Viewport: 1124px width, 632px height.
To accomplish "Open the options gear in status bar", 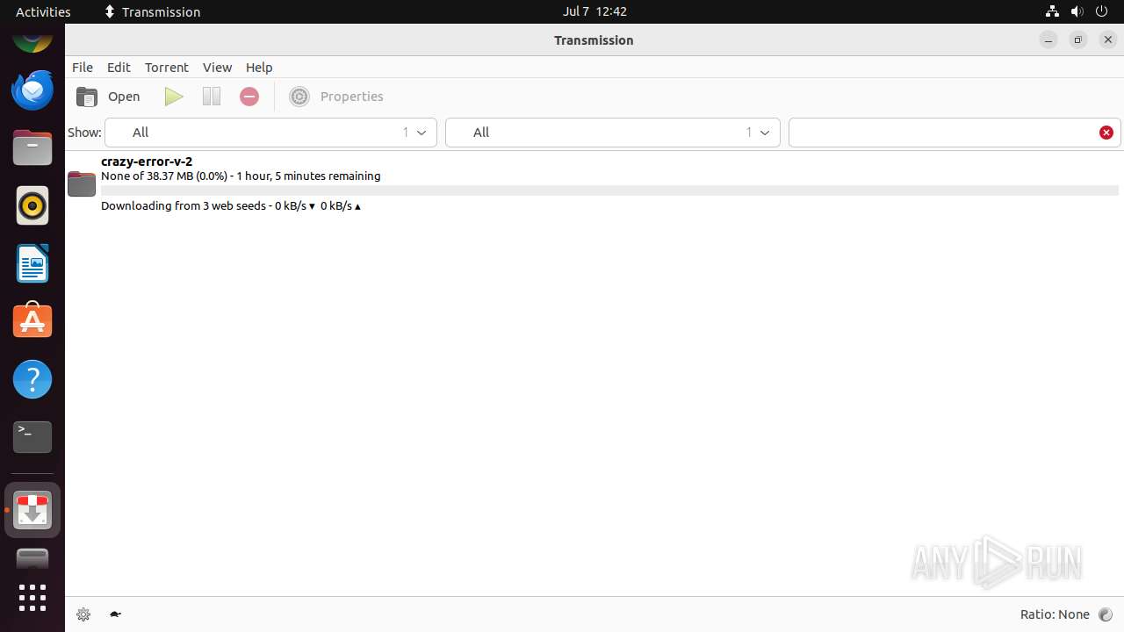I will (83, 614).
